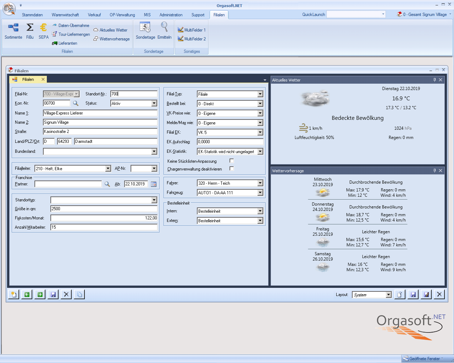The width and height of the screenshot is (454, 363).
Task: Click the Wettervorhersage button
Action: pos(114,39)
